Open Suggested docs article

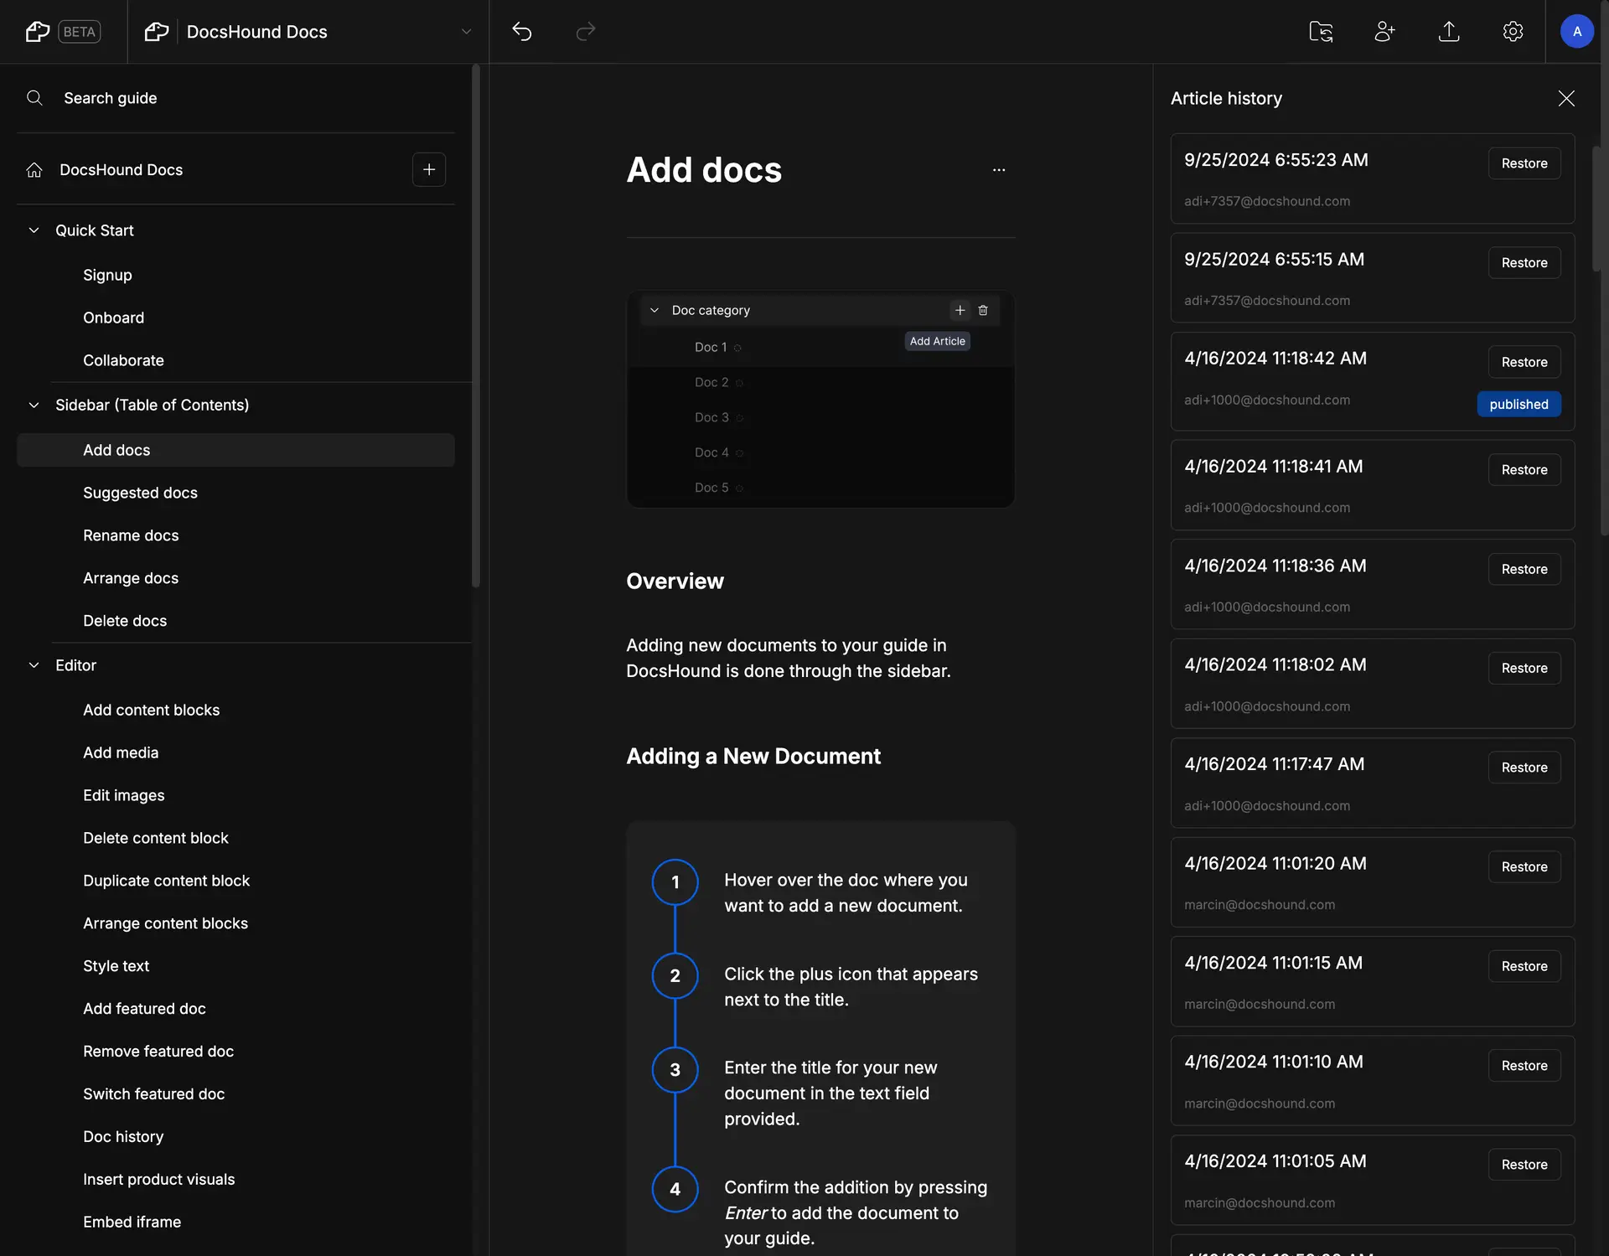click(x=140, y=493)
